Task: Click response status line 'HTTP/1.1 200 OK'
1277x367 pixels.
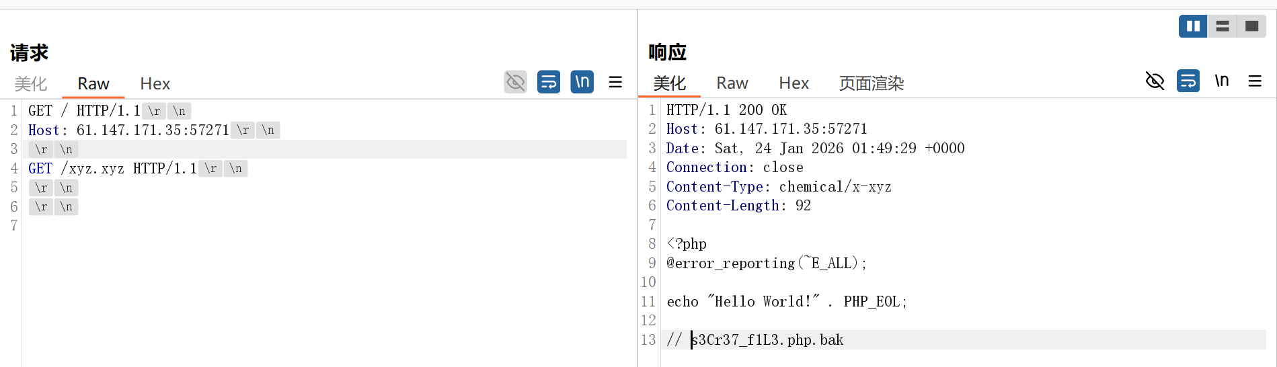Action: point(726,110)
